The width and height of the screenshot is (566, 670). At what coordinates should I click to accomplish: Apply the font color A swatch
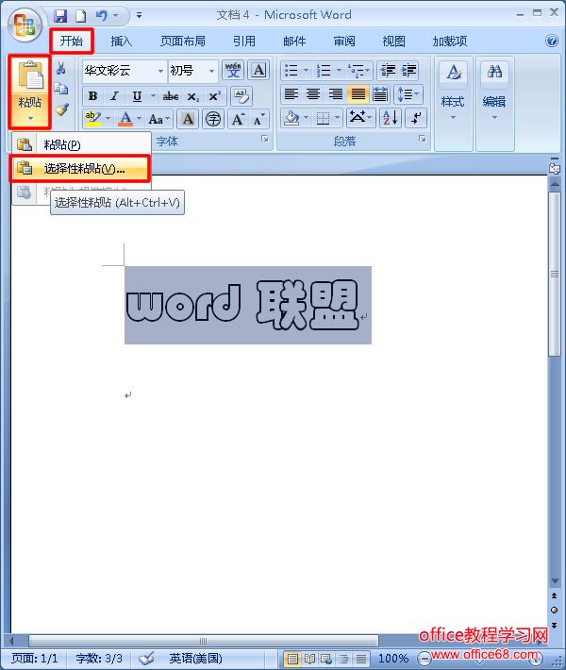(x=125, y=119)
